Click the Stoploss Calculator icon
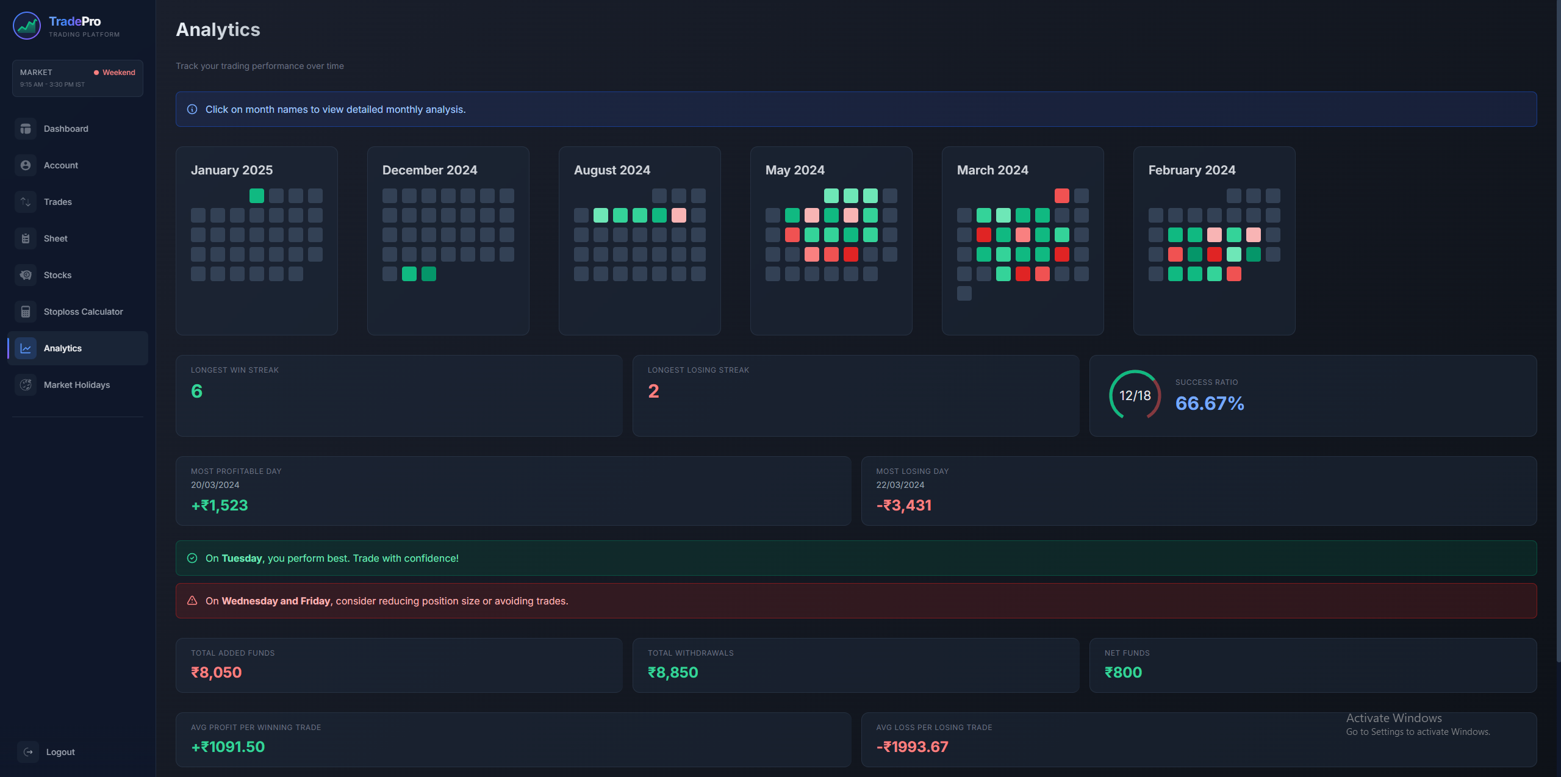The height and width of the screenshot is (777, 1561). (x=26, y=312)
